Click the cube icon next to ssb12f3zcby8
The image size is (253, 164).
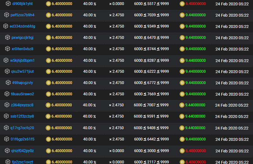click(x=6, y=116)
